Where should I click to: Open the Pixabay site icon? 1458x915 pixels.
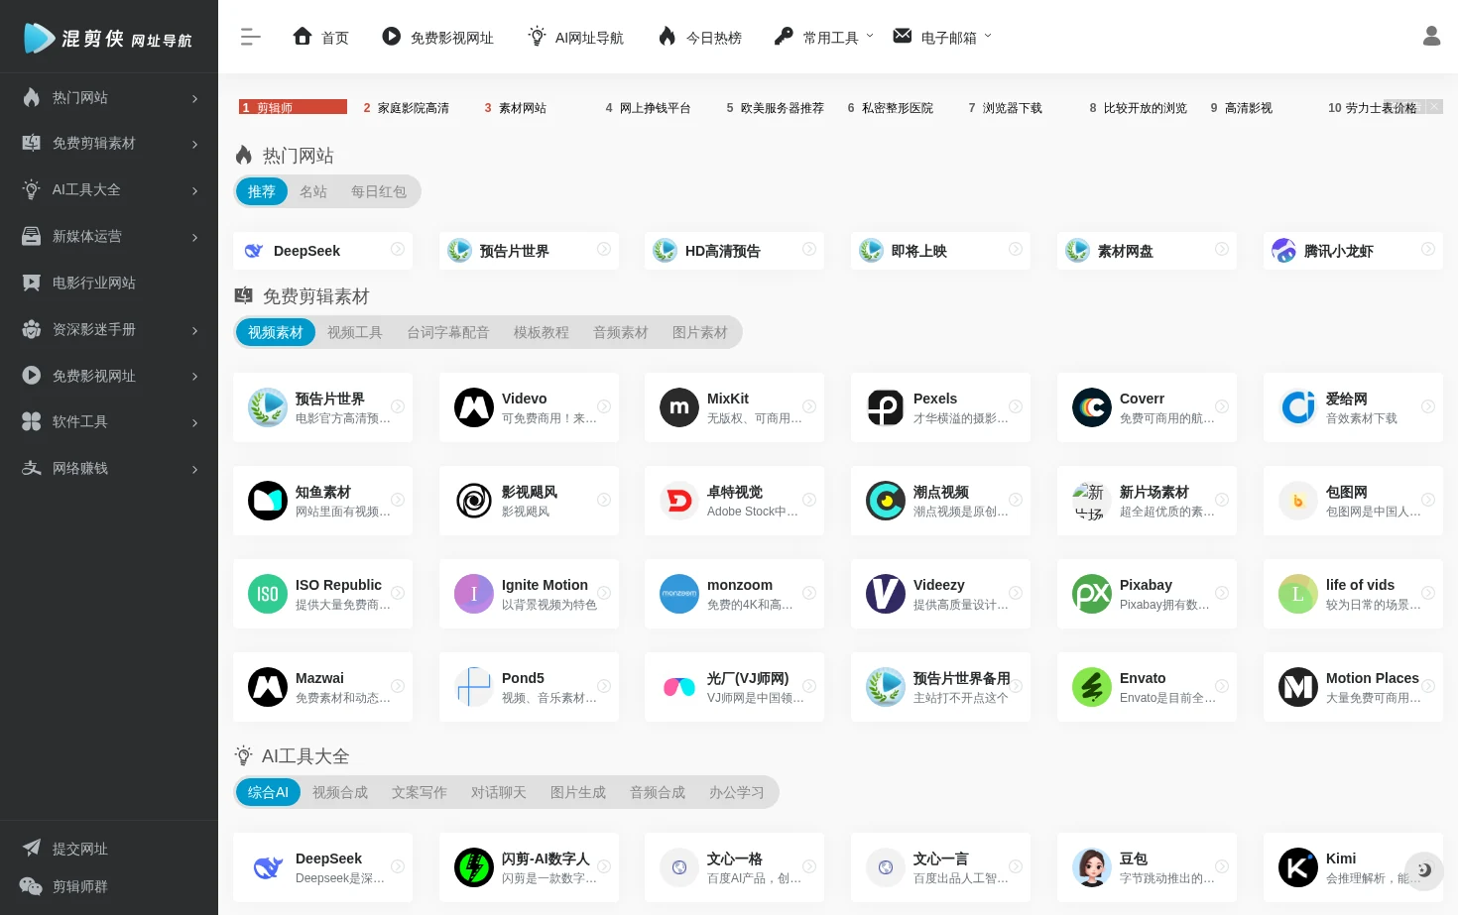point(1092,594)
